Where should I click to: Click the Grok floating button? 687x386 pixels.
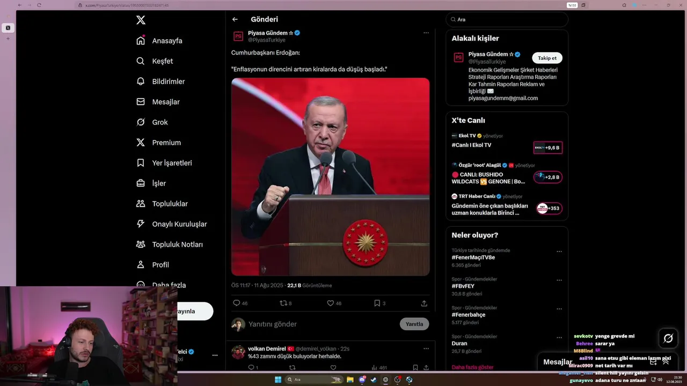(668, 338)
